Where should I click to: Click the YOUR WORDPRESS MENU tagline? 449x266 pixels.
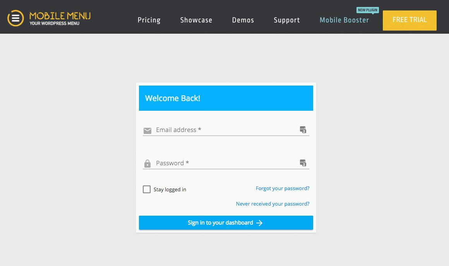click(55, 24)
